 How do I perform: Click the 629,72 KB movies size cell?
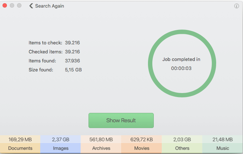point(141,139)
